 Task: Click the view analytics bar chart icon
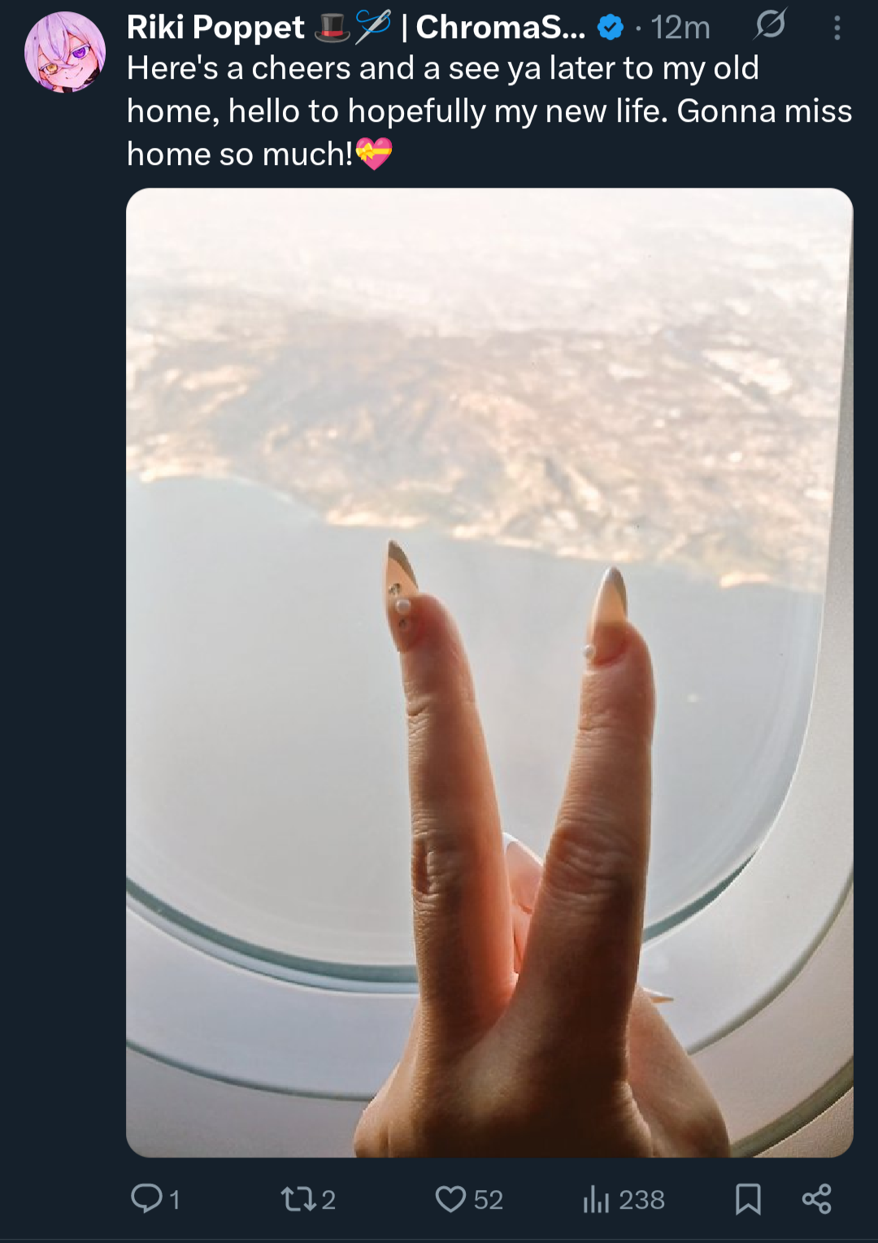coord(596,1199)
